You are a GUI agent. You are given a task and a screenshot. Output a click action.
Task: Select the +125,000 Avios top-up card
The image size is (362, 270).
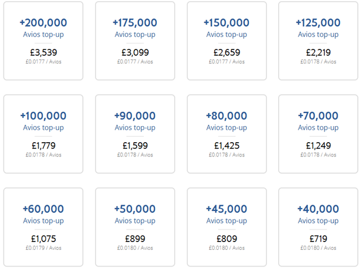318,41
